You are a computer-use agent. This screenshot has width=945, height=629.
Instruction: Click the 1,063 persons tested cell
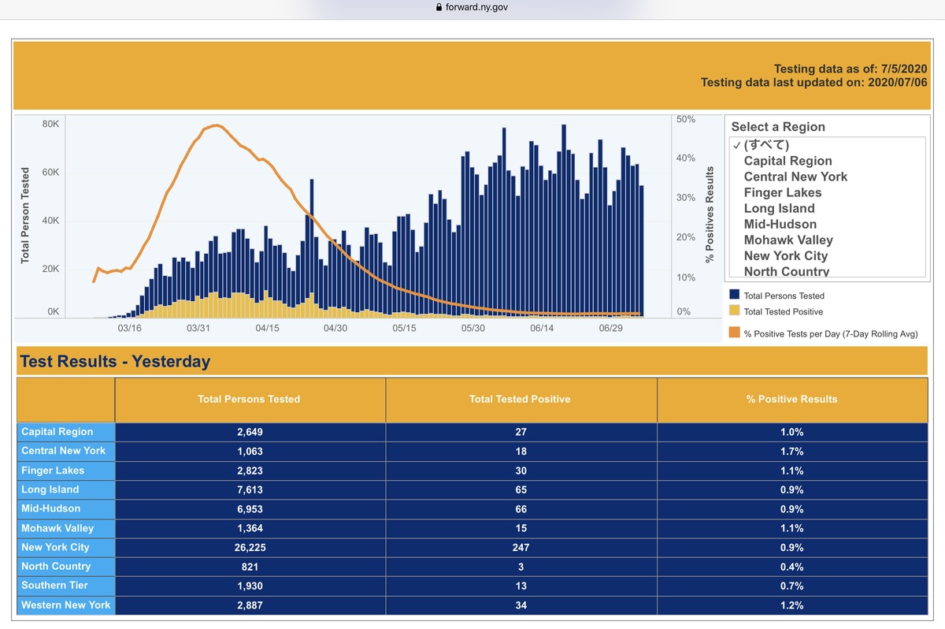tap(250, 451)
